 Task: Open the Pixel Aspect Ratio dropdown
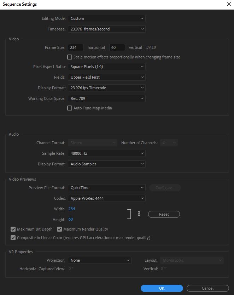[107, 66]
